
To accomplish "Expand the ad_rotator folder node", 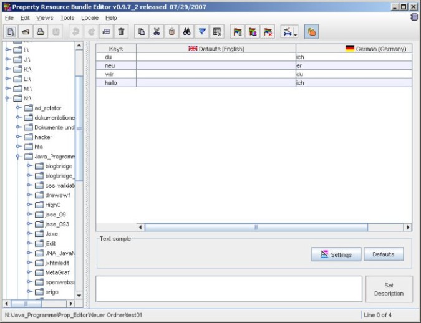I will coord(19,108).
